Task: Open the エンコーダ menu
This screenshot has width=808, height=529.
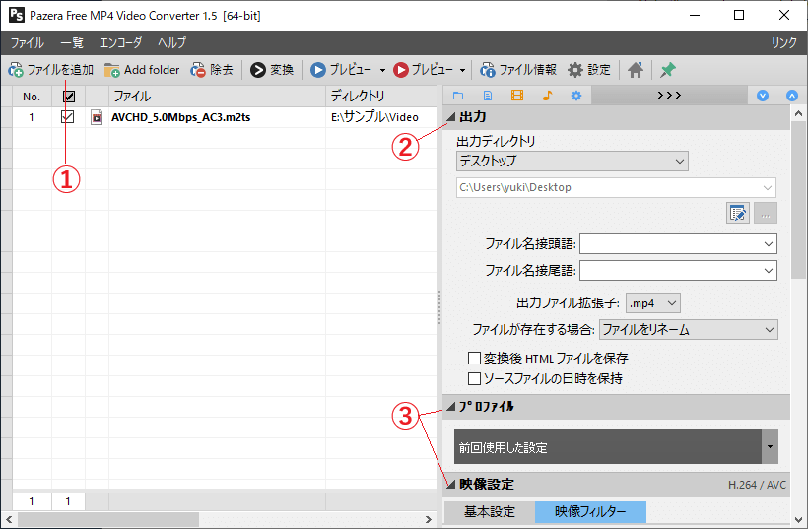Action: point(120,42)
